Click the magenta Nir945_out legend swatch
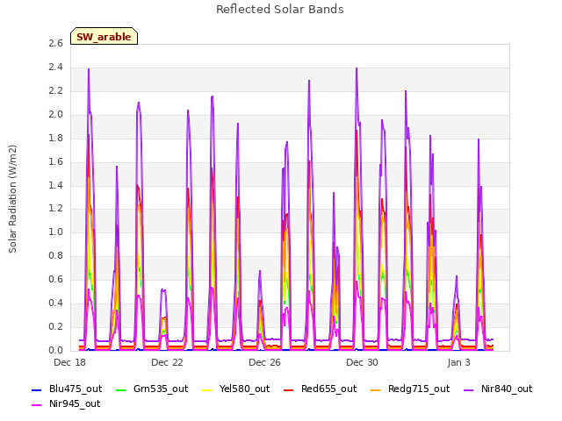 click(x=37, y=405)
